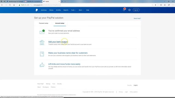Select English language in footer
This screenshot has height=98, width=175.
[136, 85]
